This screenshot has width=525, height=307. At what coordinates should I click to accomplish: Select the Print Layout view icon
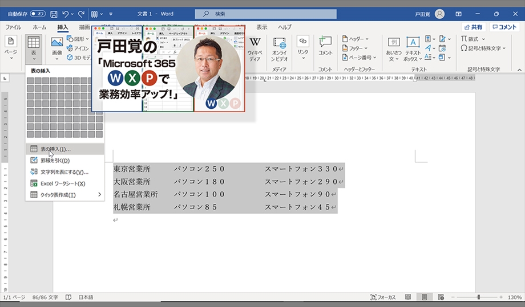pyautogui.click(x=424, y=297)
